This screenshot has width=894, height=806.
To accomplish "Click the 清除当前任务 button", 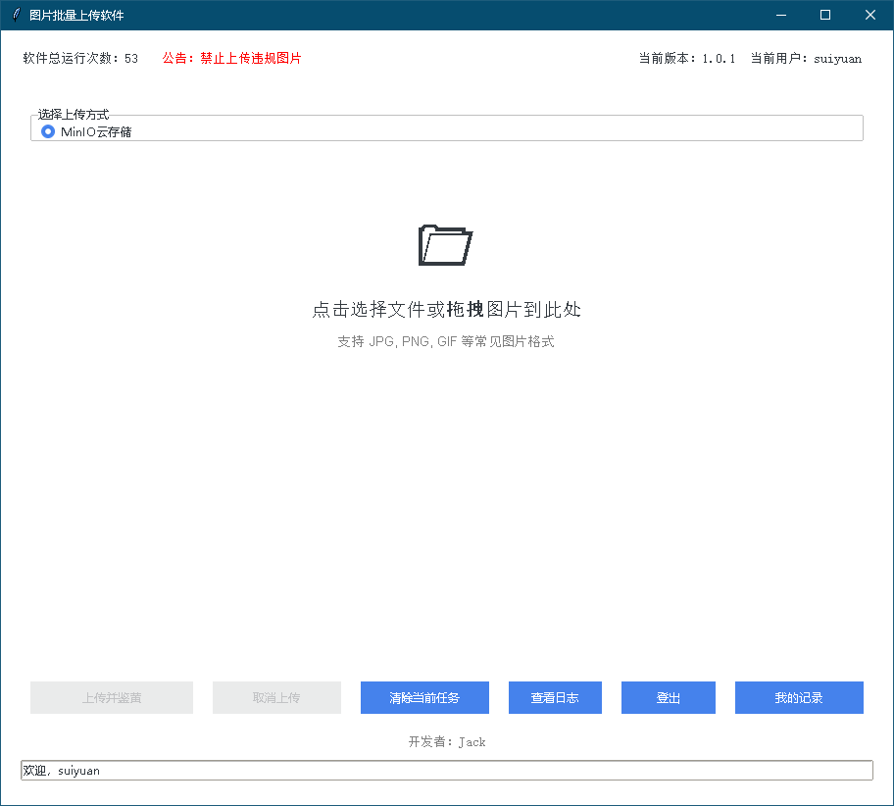I will [x=423, y=697].
